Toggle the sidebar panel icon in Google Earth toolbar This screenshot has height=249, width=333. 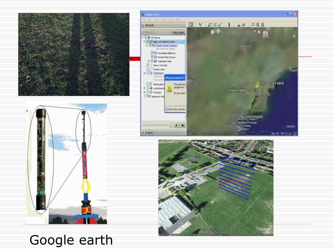[x=191, y=25]
